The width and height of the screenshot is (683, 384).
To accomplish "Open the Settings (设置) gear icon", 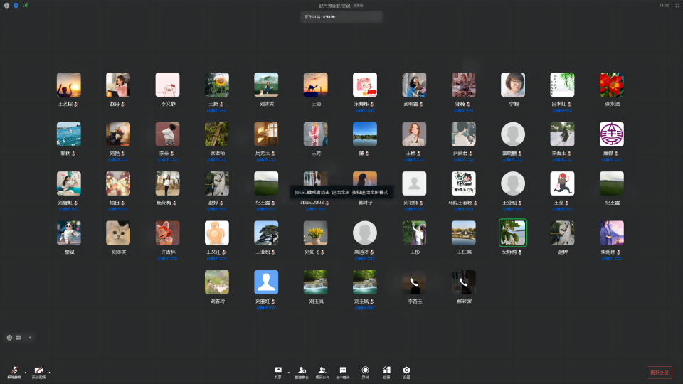I will [x=406, y=370].
